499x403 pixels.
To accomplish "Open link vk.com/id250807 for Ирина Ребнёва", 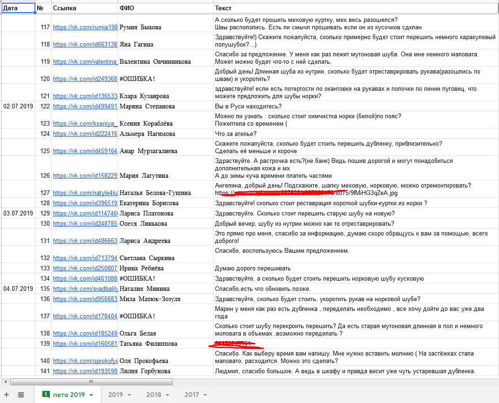I will [x=85, y=268].
